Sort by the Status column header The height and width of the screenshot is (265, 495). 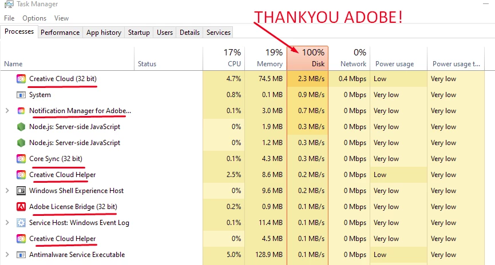pos(169,59)
